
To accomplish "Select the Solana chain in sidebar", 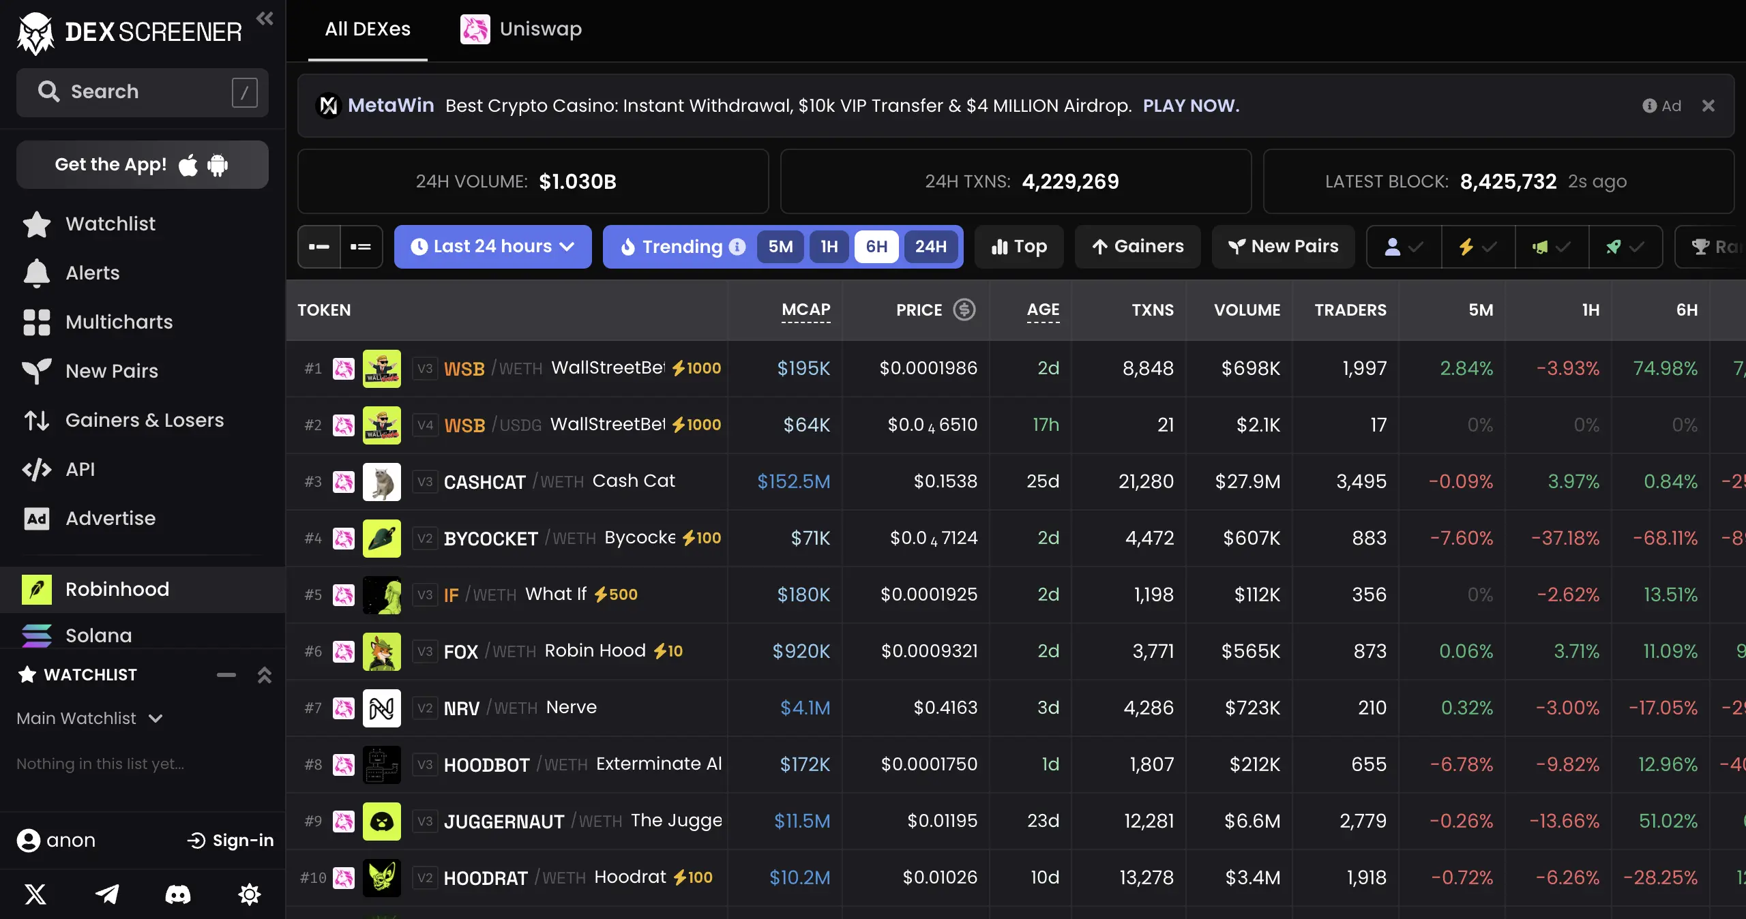I will click(143, 635).
